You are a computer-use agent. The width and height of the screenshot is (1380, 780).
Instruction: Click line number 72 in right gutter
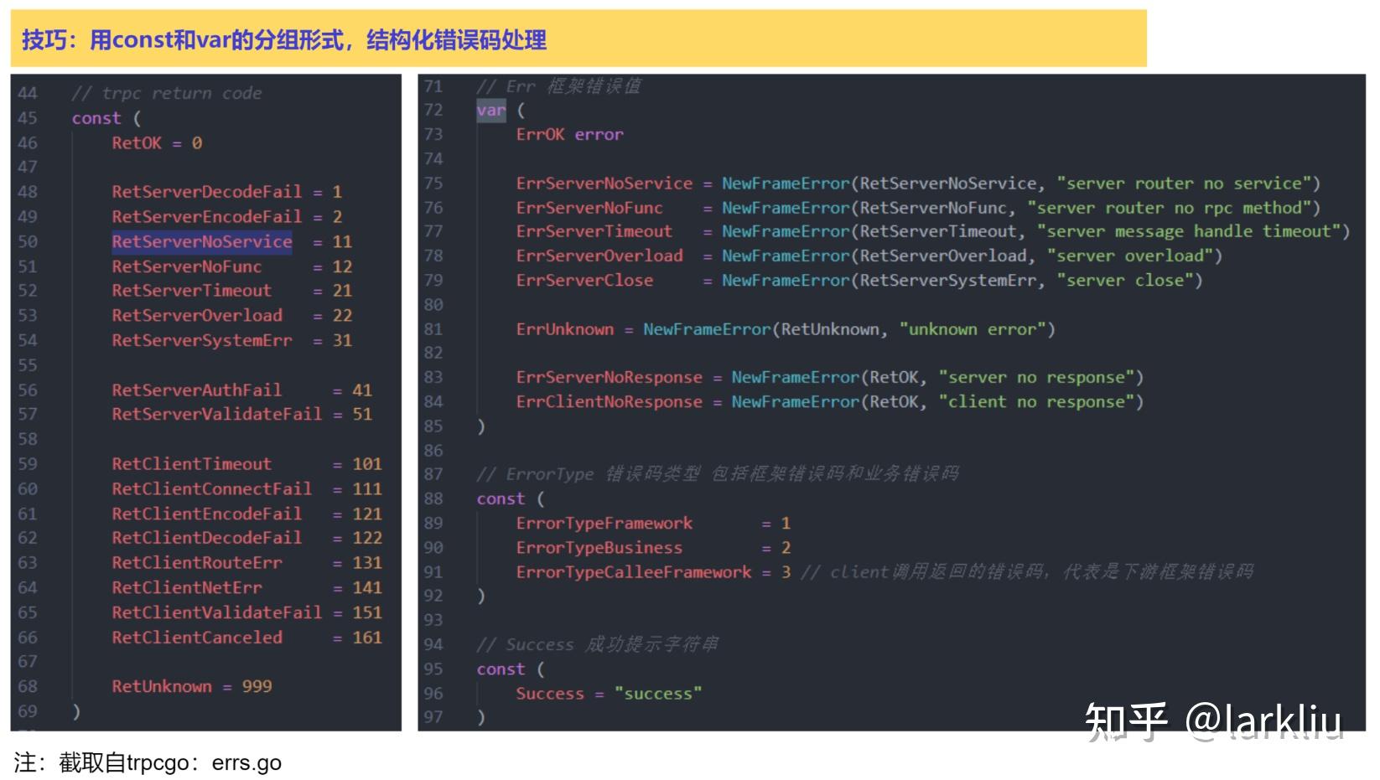point(433,110)
